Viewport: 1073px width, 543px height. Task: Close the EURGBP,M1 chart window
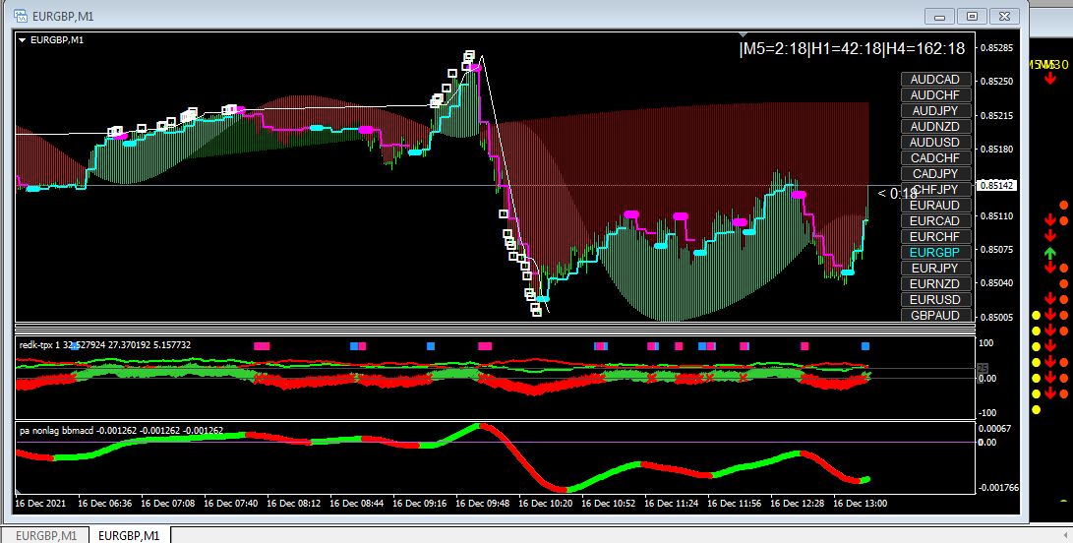pos(1003,17)
